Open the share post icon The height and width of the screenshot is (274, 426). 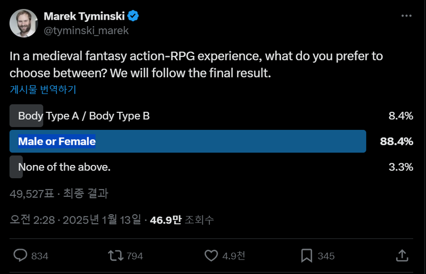(x=402, y=256)
